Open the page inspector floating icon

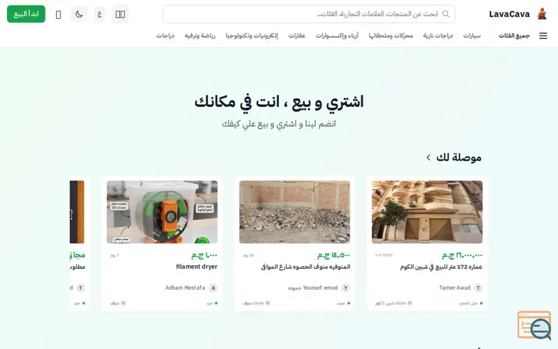point(534,325)
